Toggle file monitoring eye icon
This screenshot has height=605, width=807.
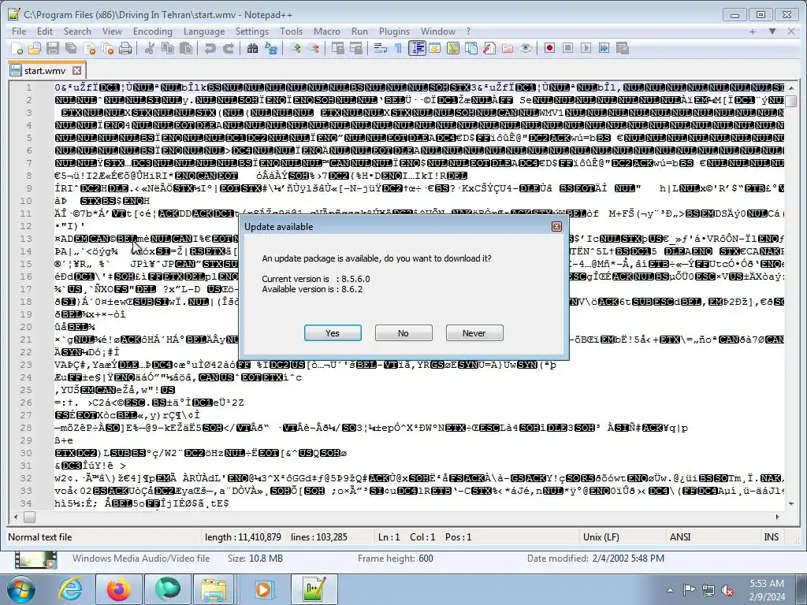526,48
